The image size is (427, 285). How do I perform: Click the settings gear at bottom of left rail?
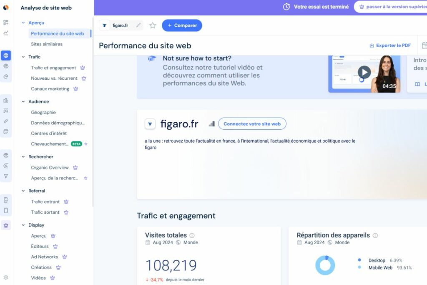click(6, 277)
